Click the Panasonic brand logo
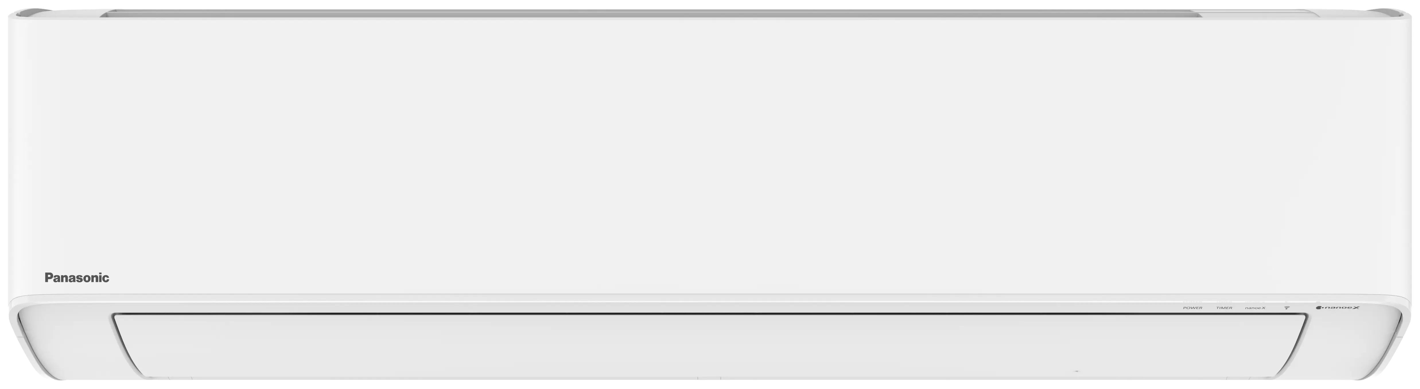 [x=77, y=278]
